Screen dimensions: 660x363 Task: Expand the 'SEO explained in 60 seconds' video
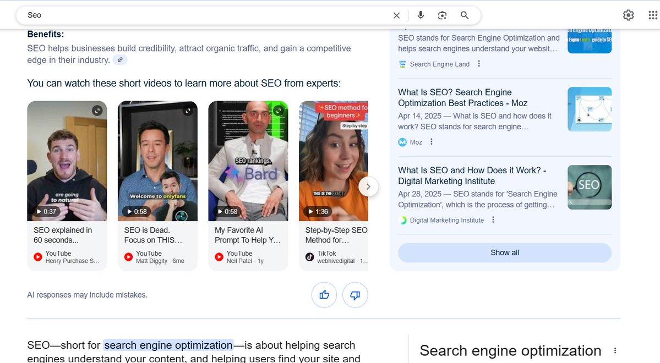coord(97,111)
